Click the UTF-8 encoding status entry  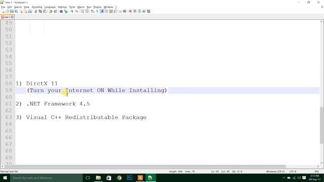coord(293,171)
